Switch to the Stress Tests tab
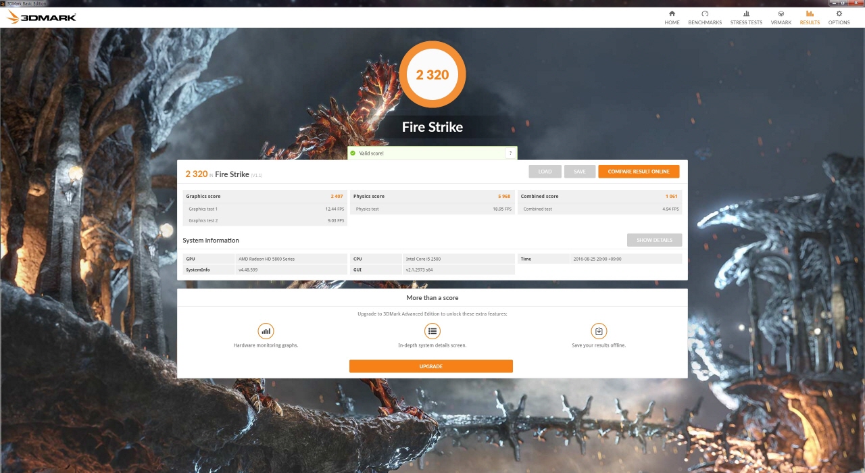This screenshot has width=865, height=473. click(746, 18)
